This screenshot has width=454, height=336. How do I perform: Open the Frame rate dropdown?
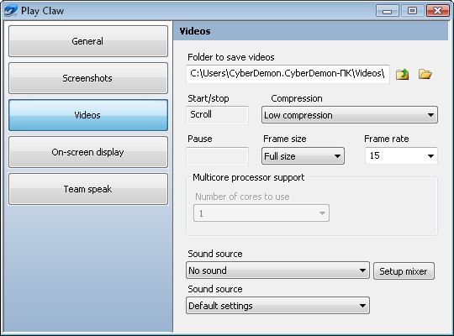pyautogui.click(x=401, y=155)
